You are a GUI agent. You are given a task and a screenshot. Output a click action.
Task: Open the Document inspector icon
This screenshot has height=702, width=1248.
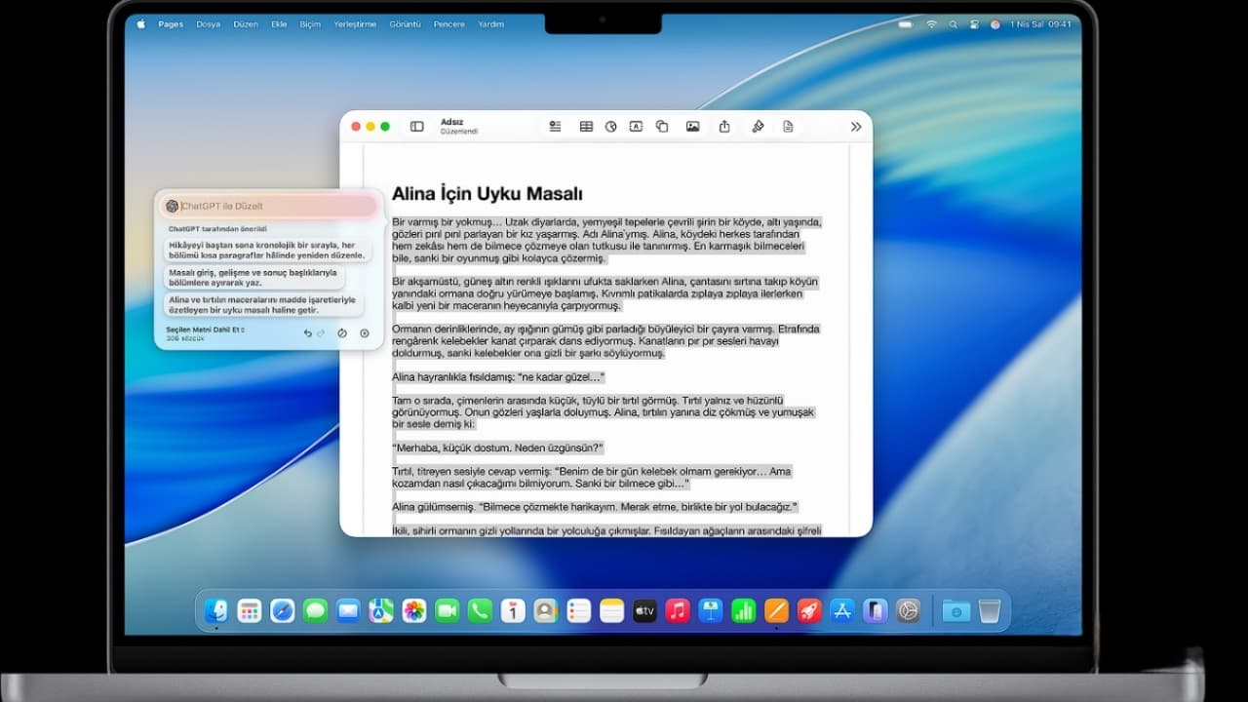788,127
